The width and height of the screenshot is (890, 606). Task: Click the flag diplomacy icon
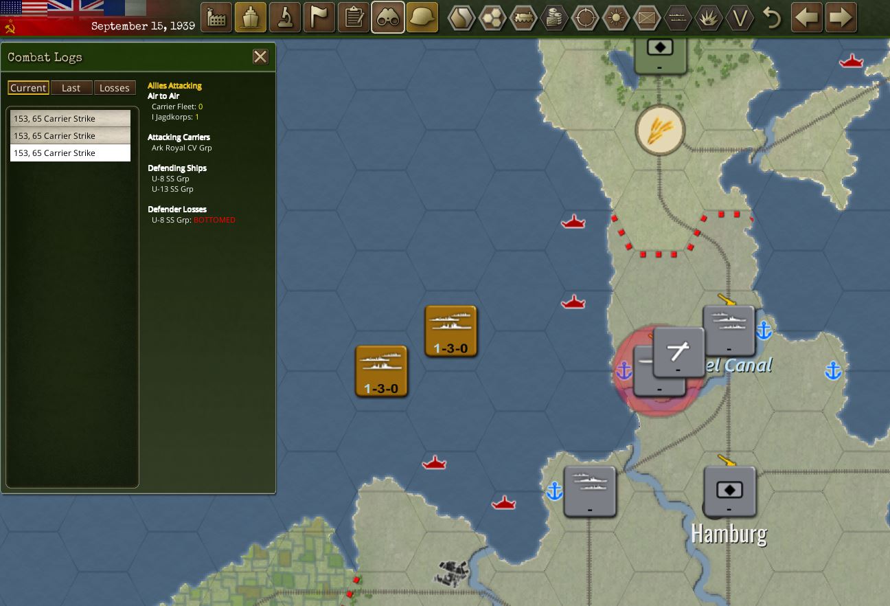click(x=319, y=17)
